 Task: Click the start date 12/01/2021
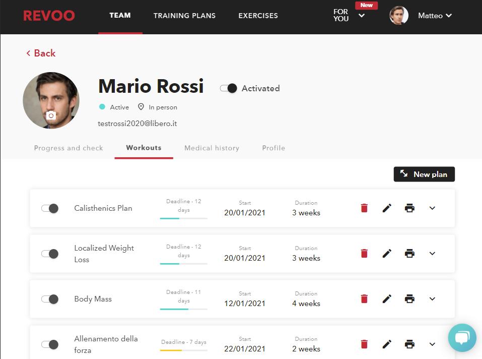245,304
